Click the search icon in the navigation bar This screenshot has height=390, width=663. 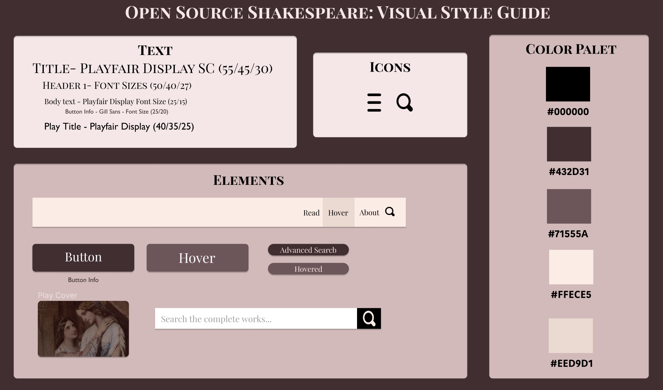[390, 212]
